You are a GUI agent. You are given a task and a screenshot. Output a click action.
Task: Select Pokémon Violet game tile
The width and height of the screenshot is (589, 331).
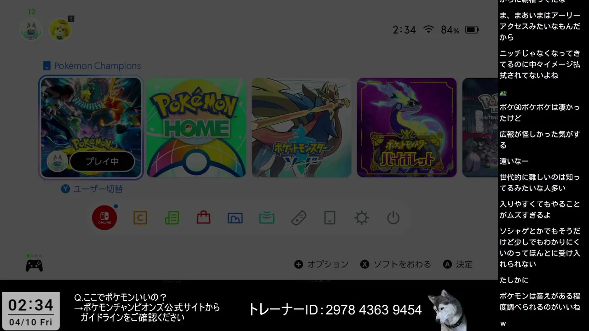(x=407, y=127)
